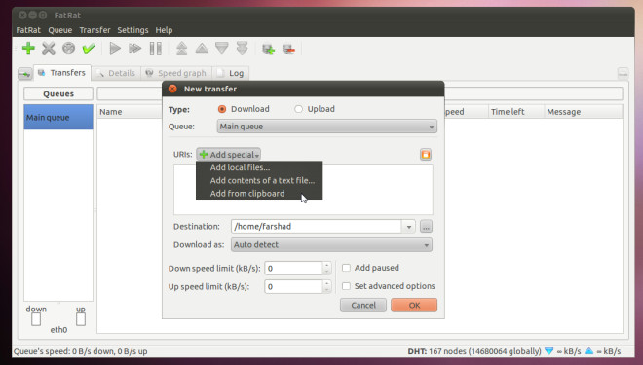Click the Up speed limit input field

pyautogui.click(x=293, y=287)
